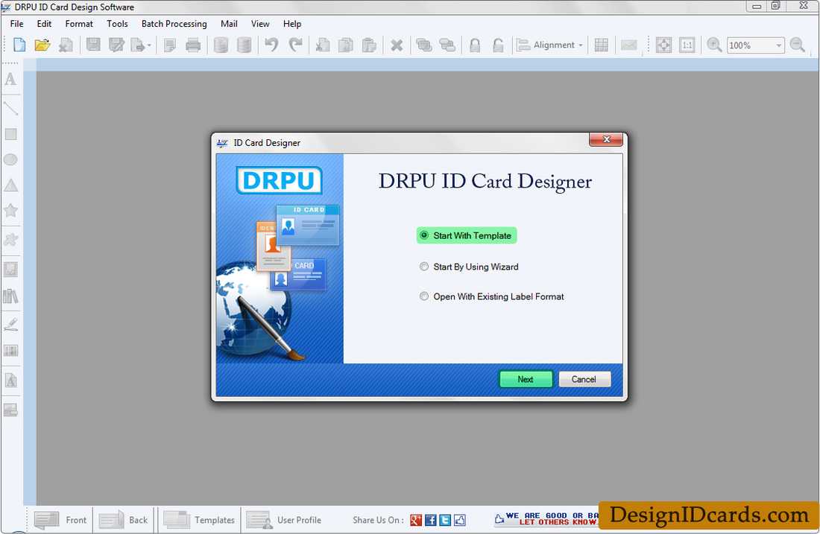Screen dimensions: 820x534
Task: Share on Twitter icon
Action: (x=445, y=520)
